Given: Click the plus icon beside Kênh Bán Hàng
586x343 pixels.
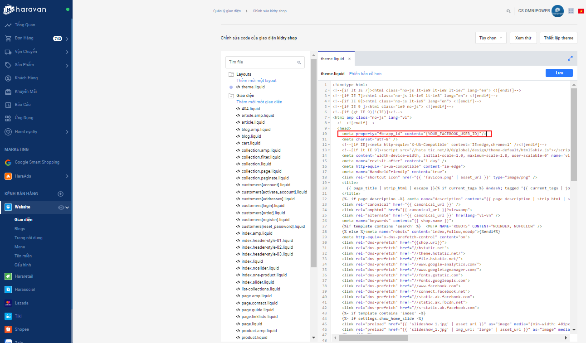Looking at the screenshot, I should coord(60,194).
